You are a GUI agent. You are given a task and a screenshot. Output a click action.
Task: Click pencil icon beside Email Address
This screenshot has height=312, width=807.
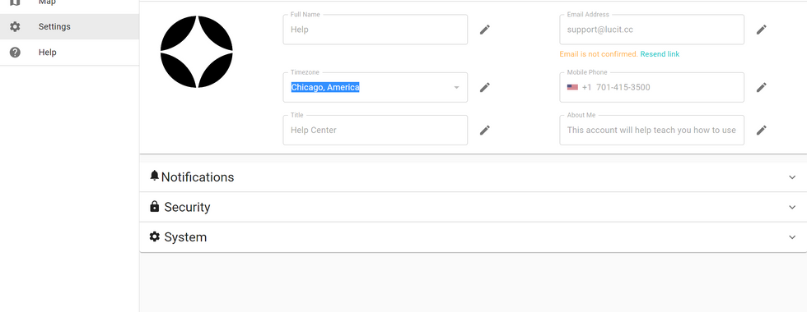(761, 30)
